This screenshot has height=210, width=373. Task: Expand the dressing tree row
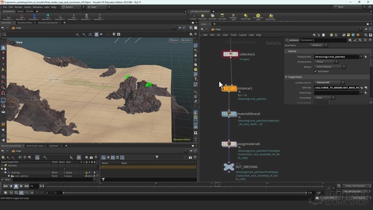[5, 172]
